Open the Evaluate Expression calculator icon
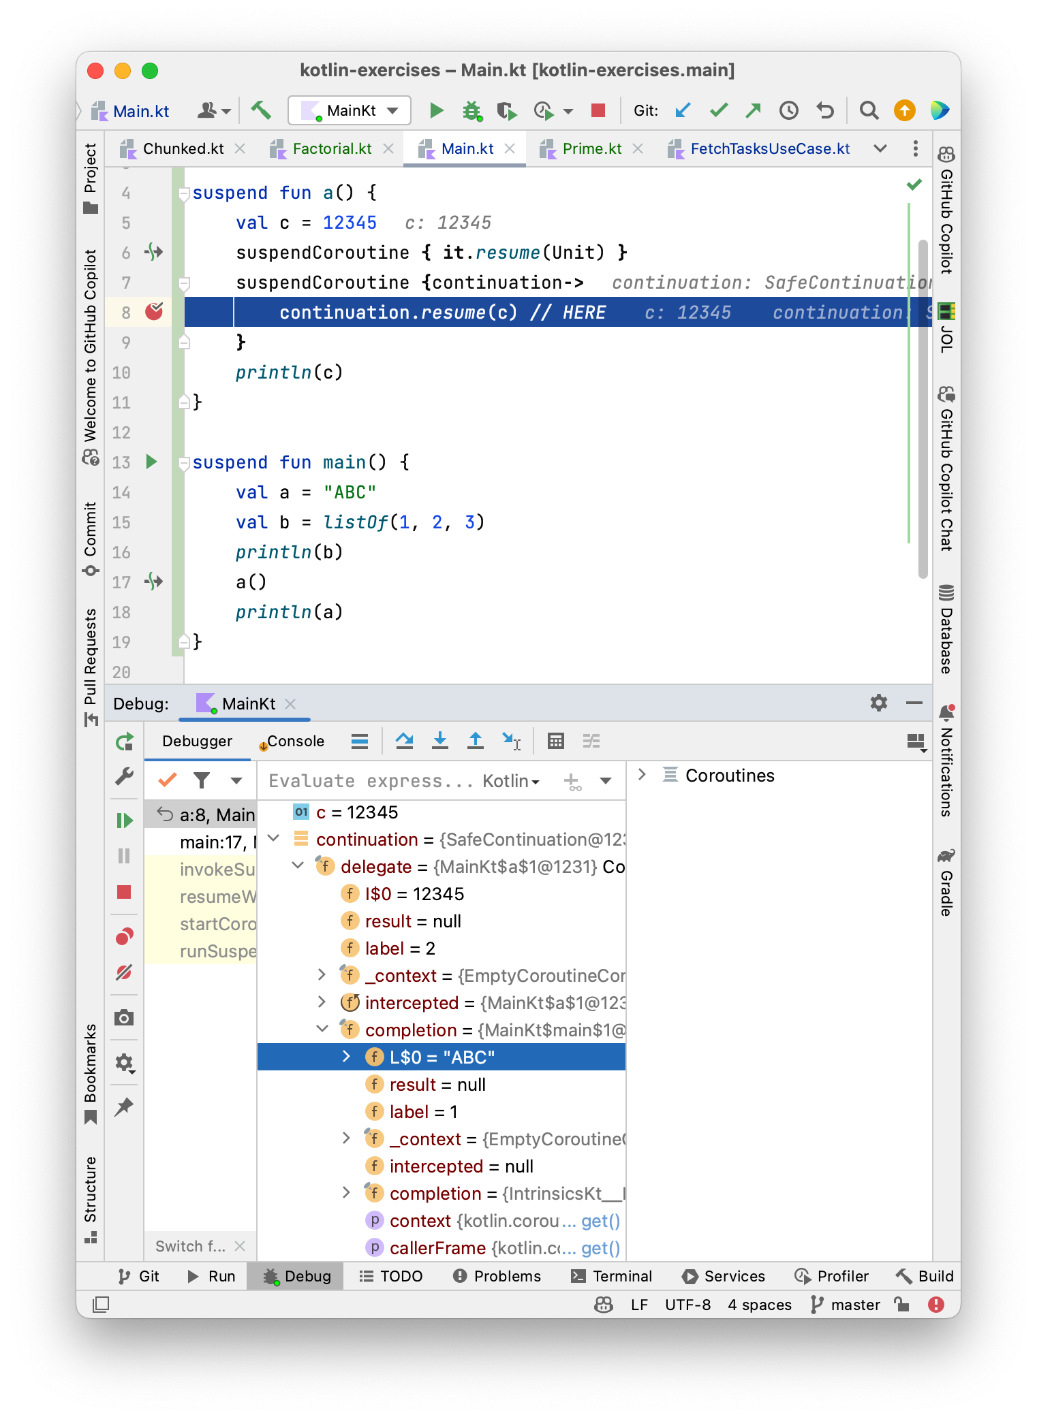1037x1419 pixels. tap(556, 741)
